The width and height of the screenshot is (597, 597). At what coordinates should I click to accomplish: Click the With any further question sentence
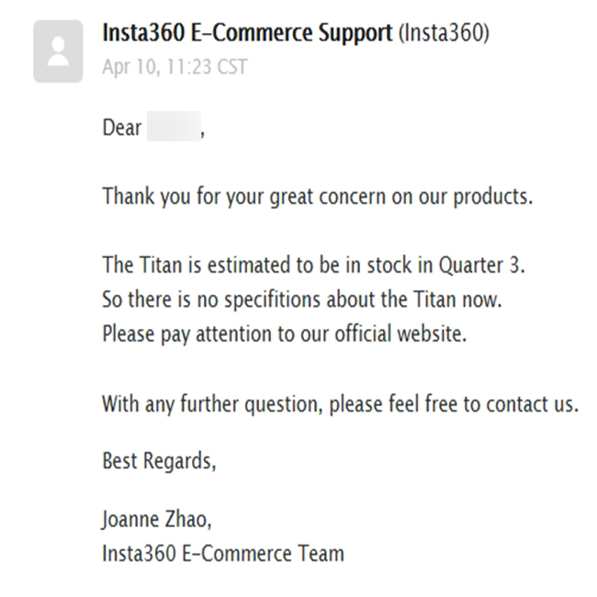pos(341,404)
